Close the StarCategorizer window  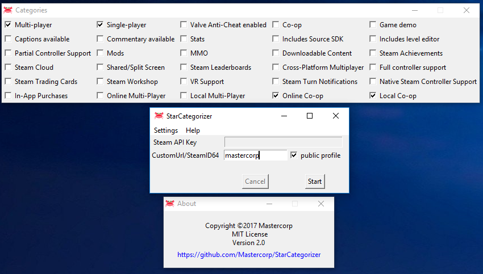pos(336,116)
